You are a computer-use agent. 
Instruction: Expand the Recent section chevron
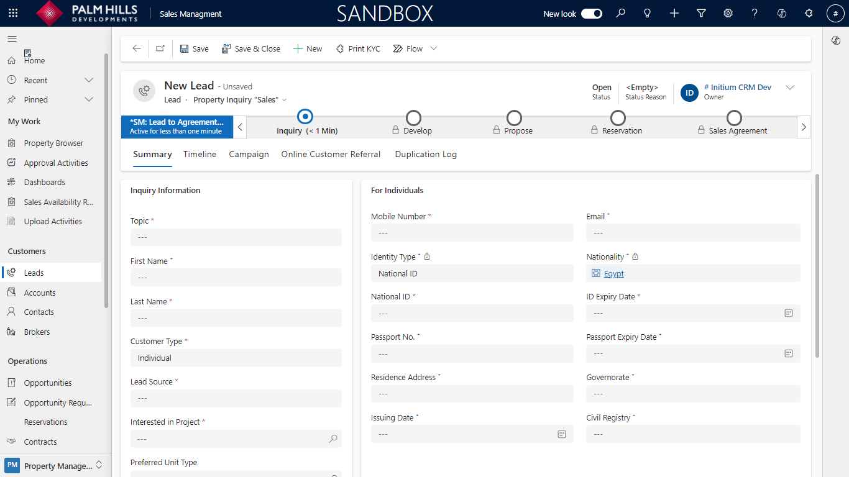tap(89, 80)
